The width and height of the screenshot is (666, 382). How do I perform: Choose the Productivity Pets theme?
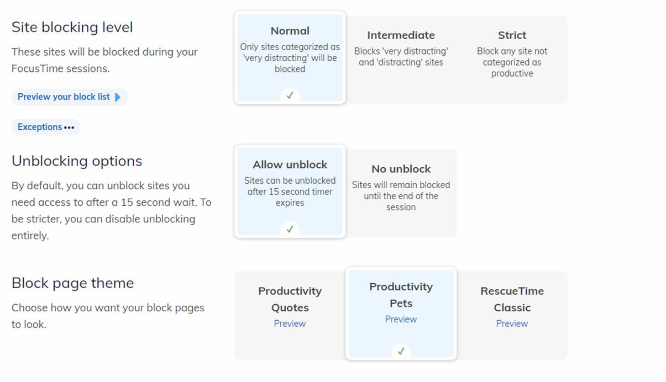pos(401,295)
